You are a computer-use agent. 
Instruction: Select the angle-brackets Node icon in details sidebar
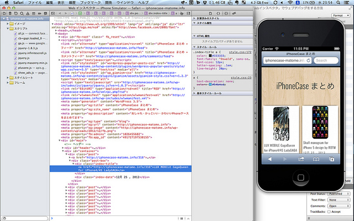(x=218, y=13)
